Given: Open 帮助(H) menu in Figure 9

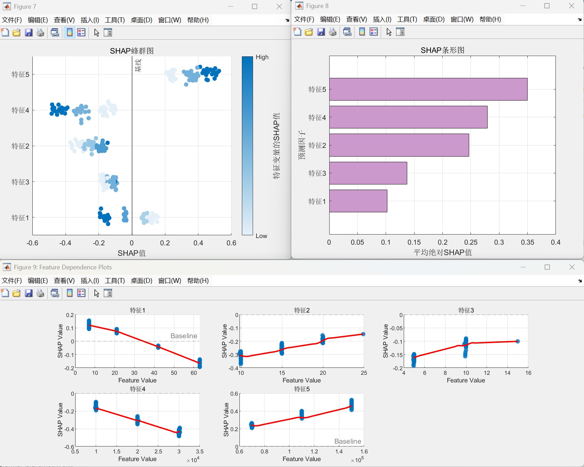Looking at the screenshot, I should click(x=198, y=281).
